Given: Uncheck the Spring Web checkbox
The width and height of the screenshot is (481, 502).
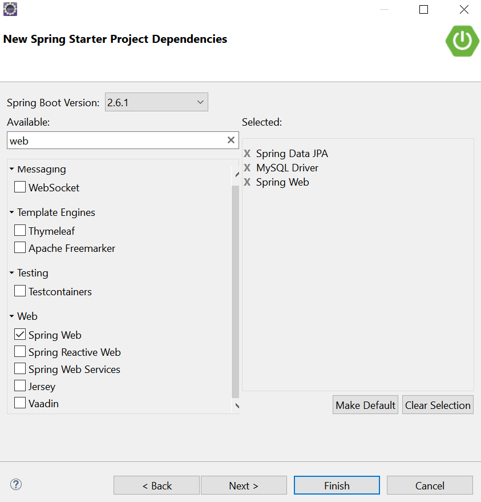Looking at the screenshot, I should click(20, 334).
